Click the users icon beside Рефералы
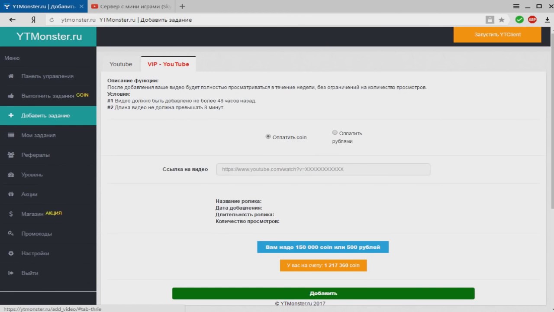Screen dimensions: 554x312 11,155
